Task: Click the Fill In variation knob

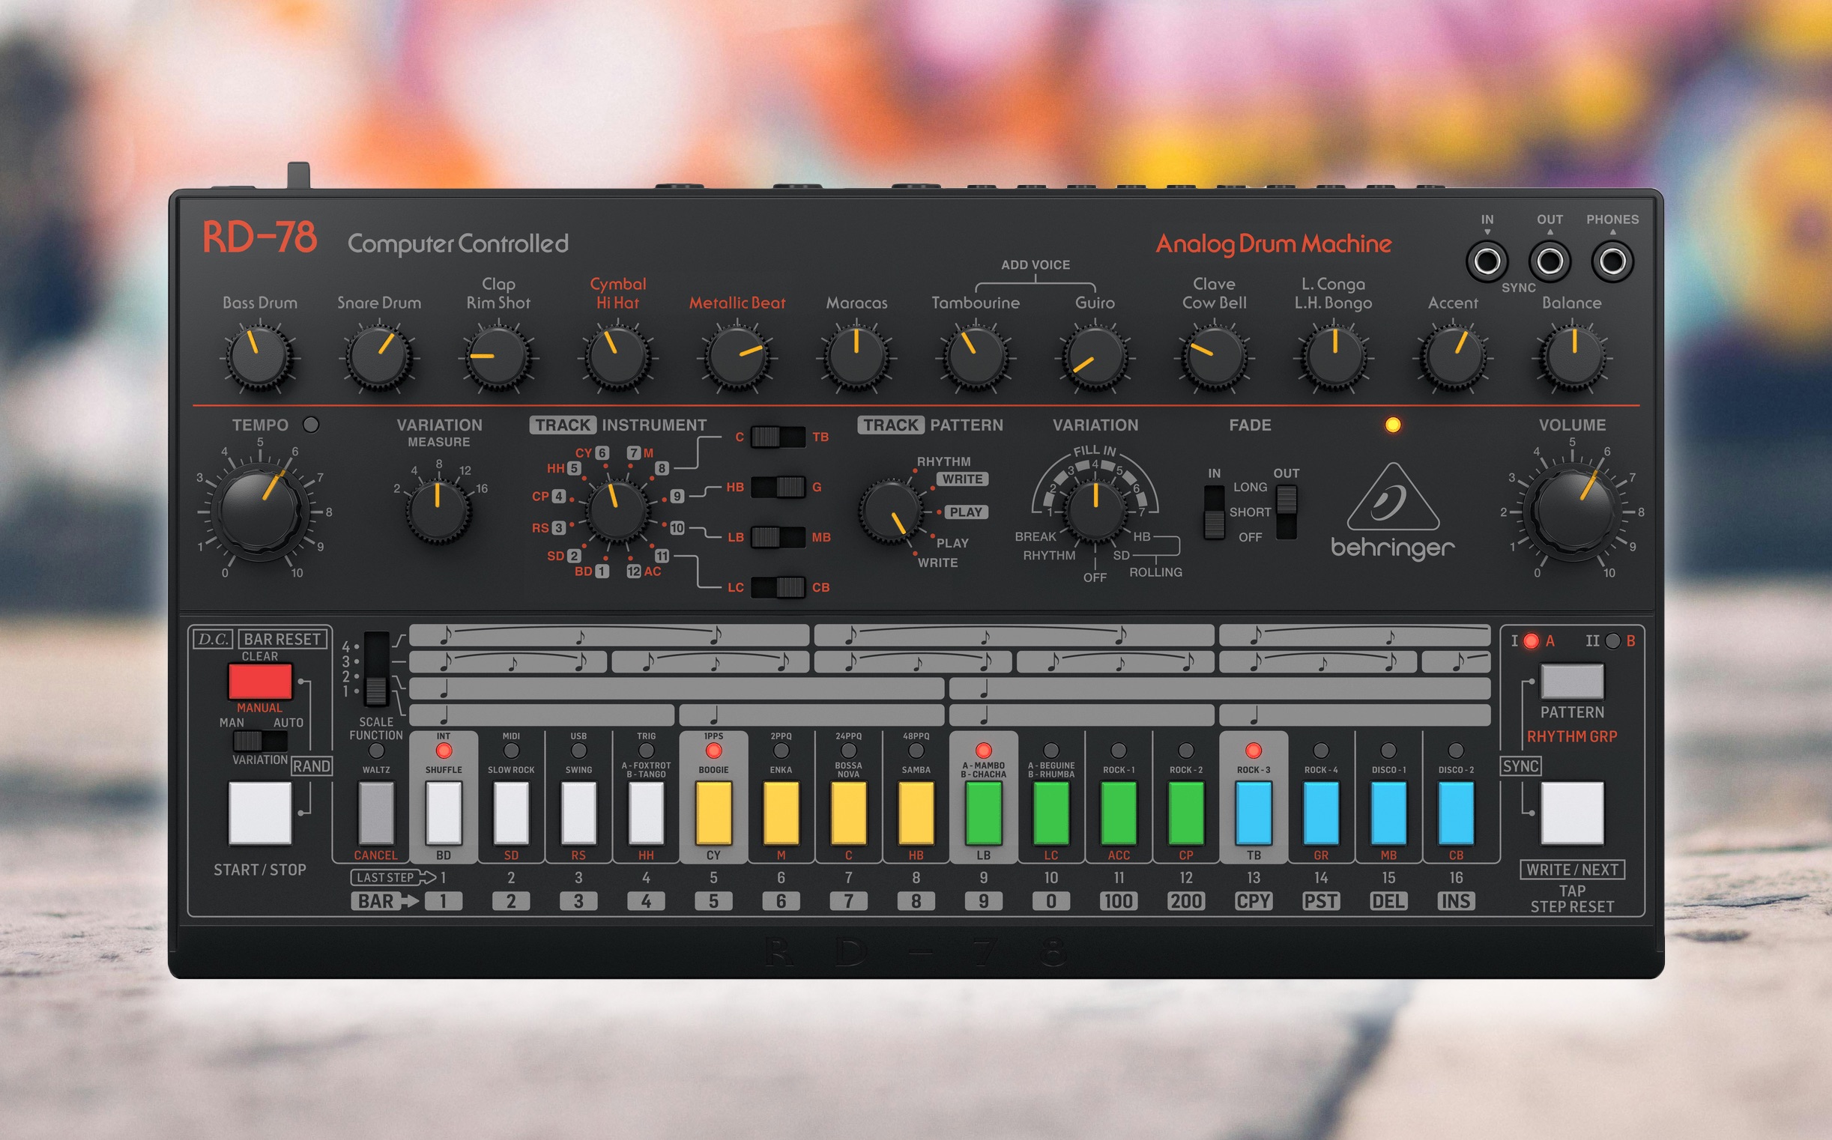Action: [x=1095, y=511]
